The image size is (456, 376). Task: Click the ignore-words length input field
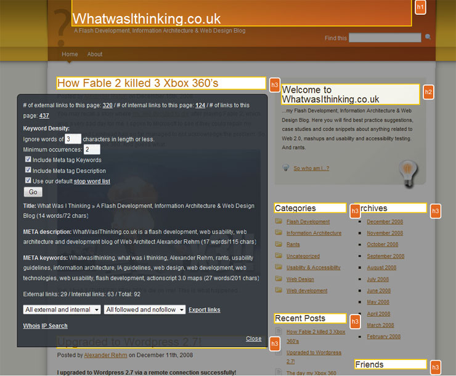click(73, 139)
